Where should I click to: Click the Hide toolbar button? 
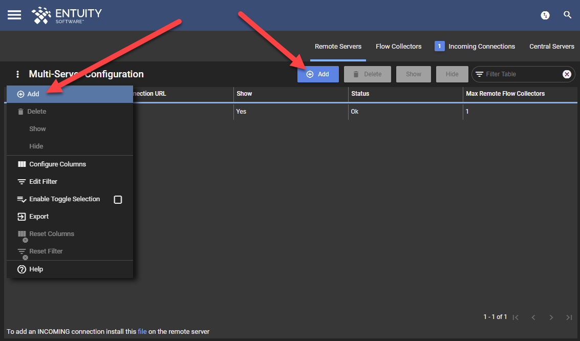click(x=452, y=74)
